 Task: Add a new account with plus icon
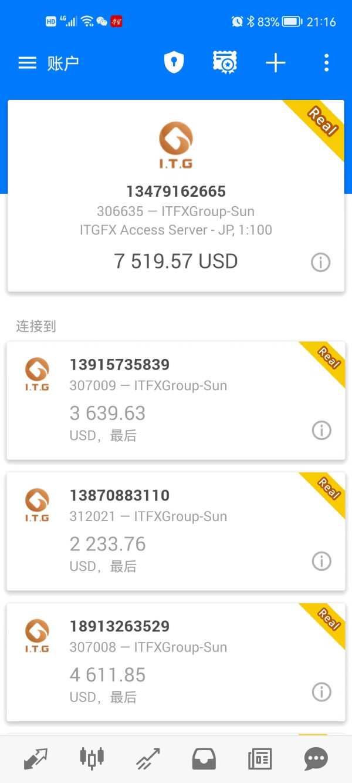(275, 63)
